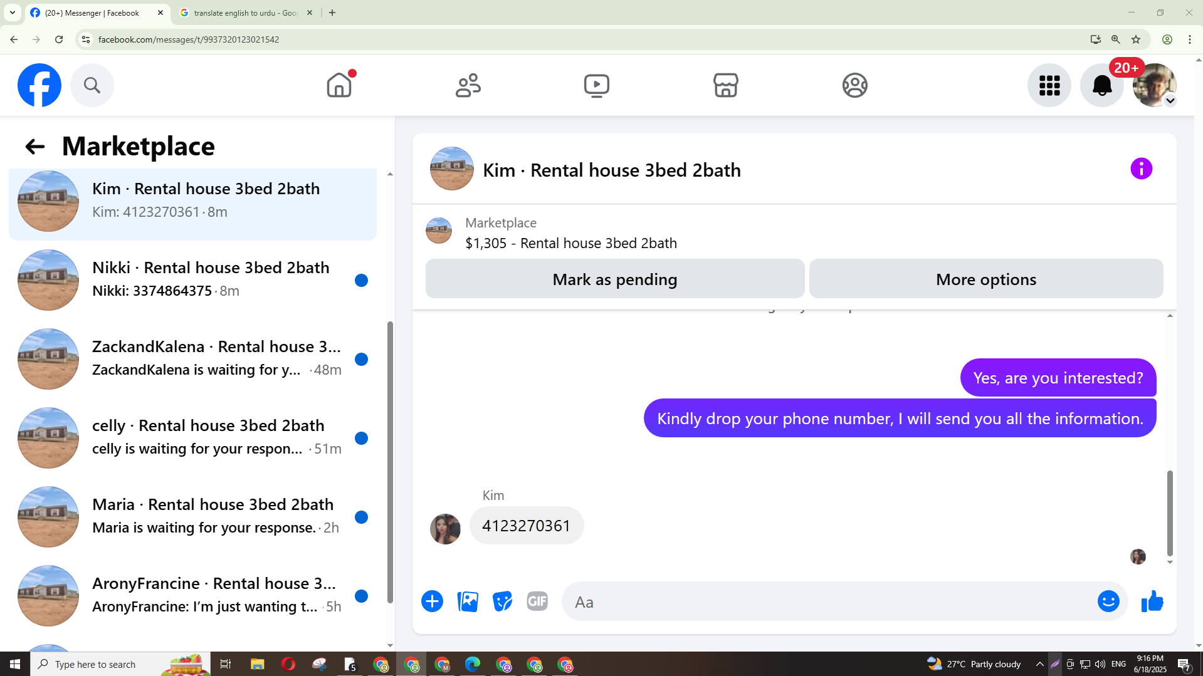Bookmark this page with the star icon

[x=1136, y=39]
